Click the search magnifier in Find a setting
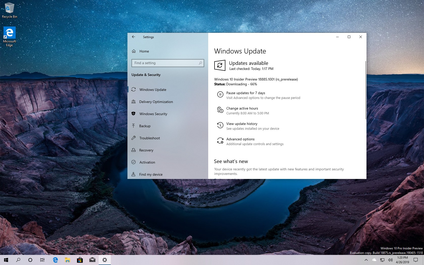This screenshot has width=424, height=265. (x=200, y=63)
